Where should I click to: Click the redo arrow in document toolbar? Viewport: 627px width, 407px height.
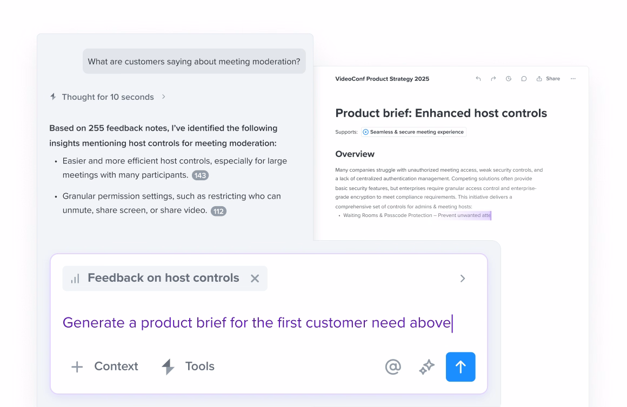click(493, 79)
